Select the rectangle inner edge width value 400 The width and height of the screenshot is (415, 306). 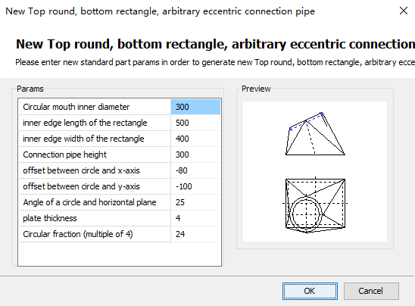point(195,139)
